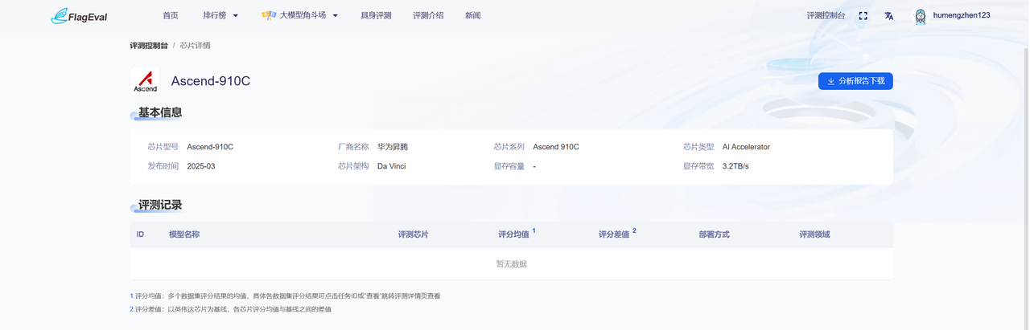The image size is (1030, 330).
Task: Download the analysis report (分析报告下载)
Action: (x=855, y=81)
